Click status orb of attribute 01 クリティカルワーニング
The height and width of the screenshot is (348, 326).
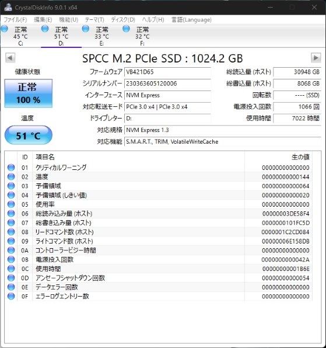point(11,168)
